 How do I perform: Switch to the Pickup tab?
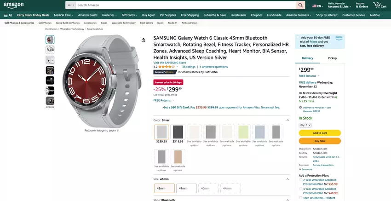tap(332, 58)
